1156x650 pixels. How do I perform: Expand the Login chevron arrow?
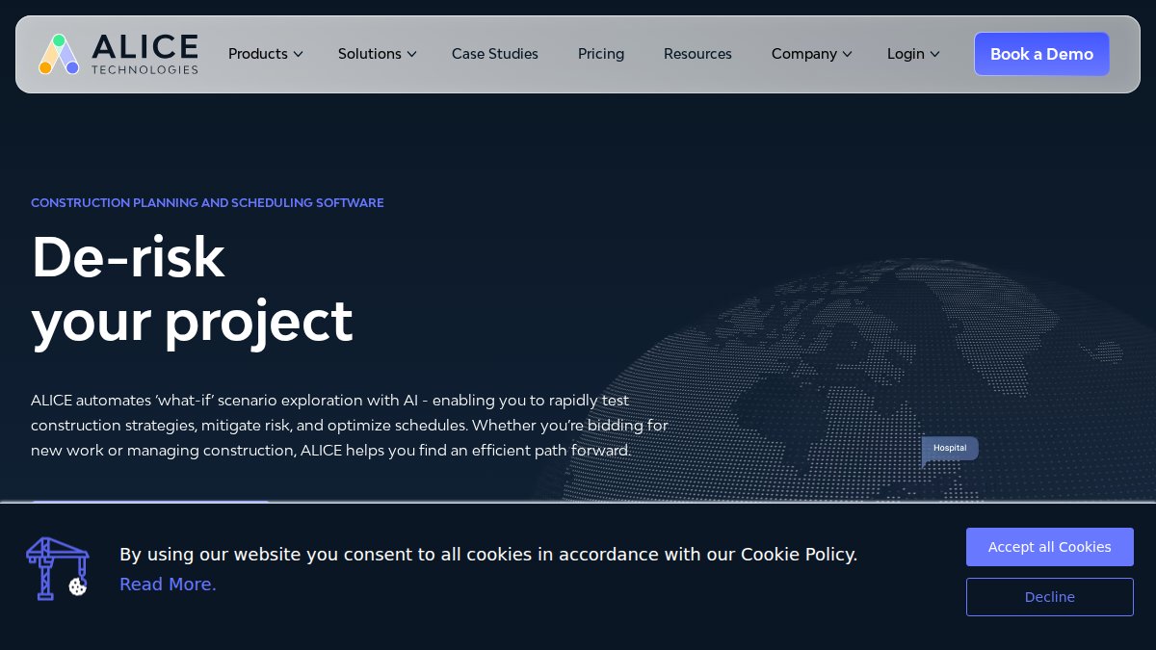pyautogui.click(x=934, y=54)
